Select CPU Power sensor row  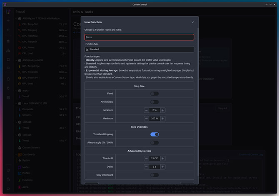[x=42, y=48]
